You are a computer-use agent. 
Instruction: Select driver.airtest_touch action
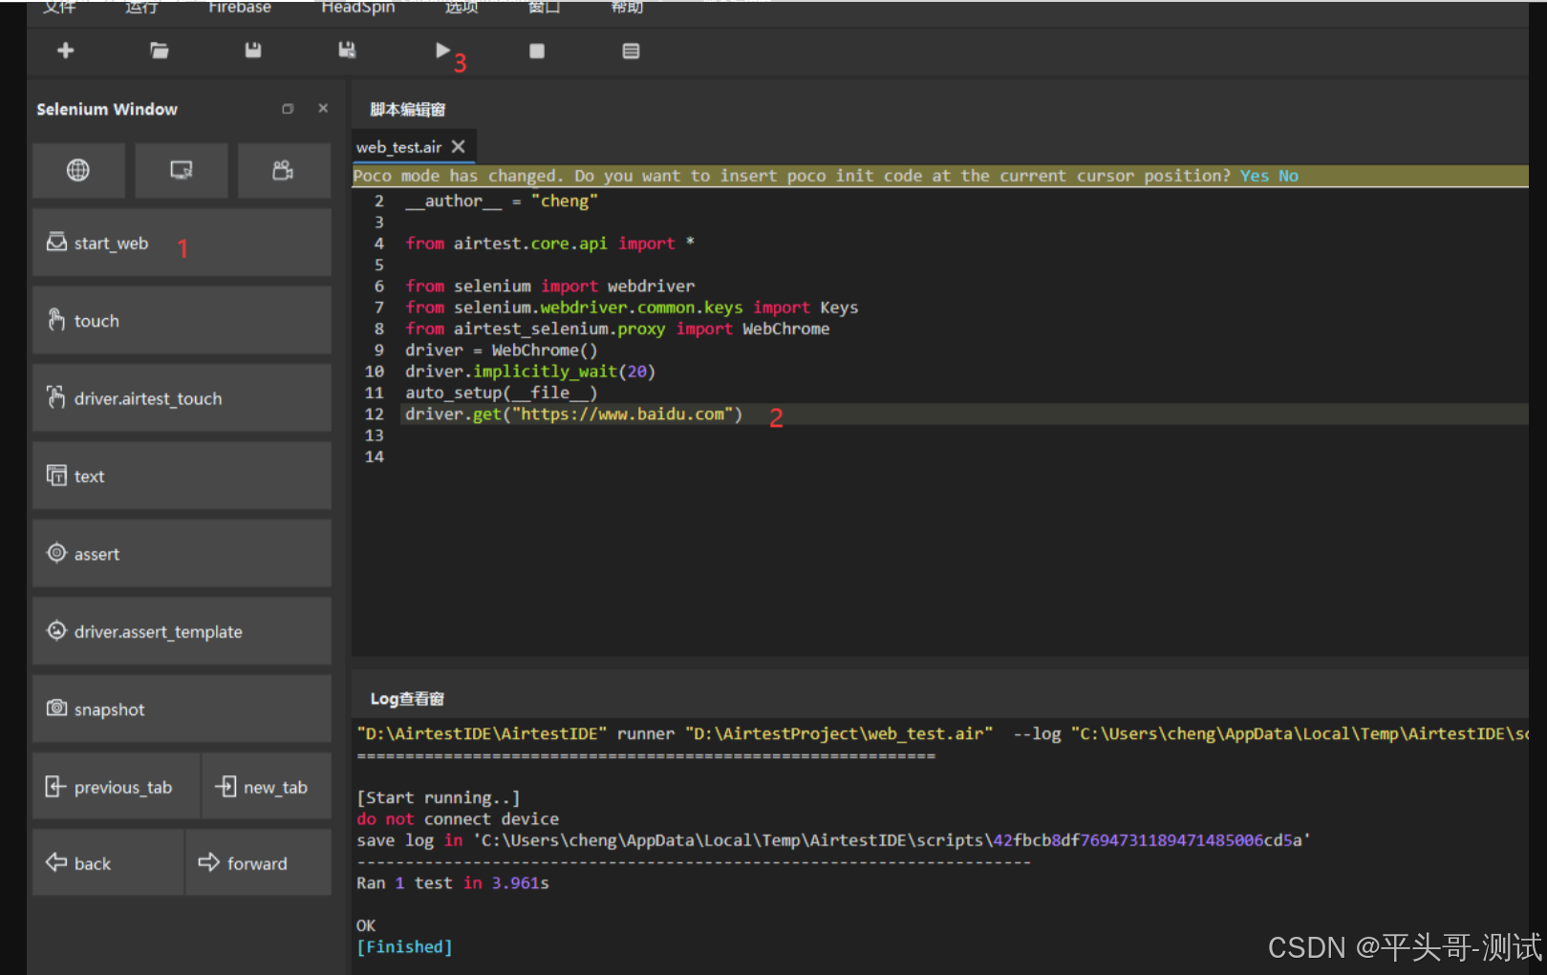pos(182,398)
